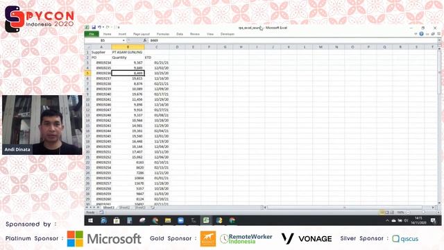Image resolution: width=444 pixels, height=250 pixels.
Task: Click the Redo arrow in Quick Access Toolbar
Action: (108, 27)
